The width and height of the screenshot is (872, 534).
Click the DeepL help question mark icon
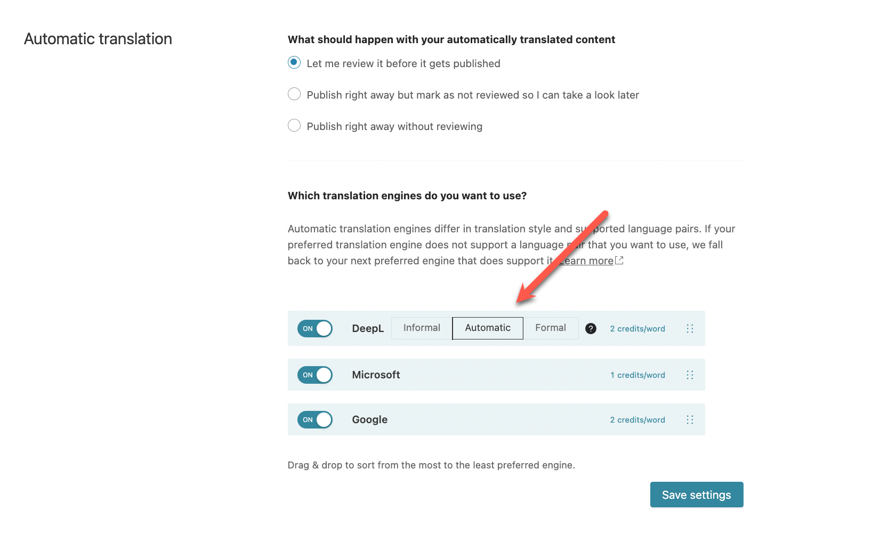[591, 329]
